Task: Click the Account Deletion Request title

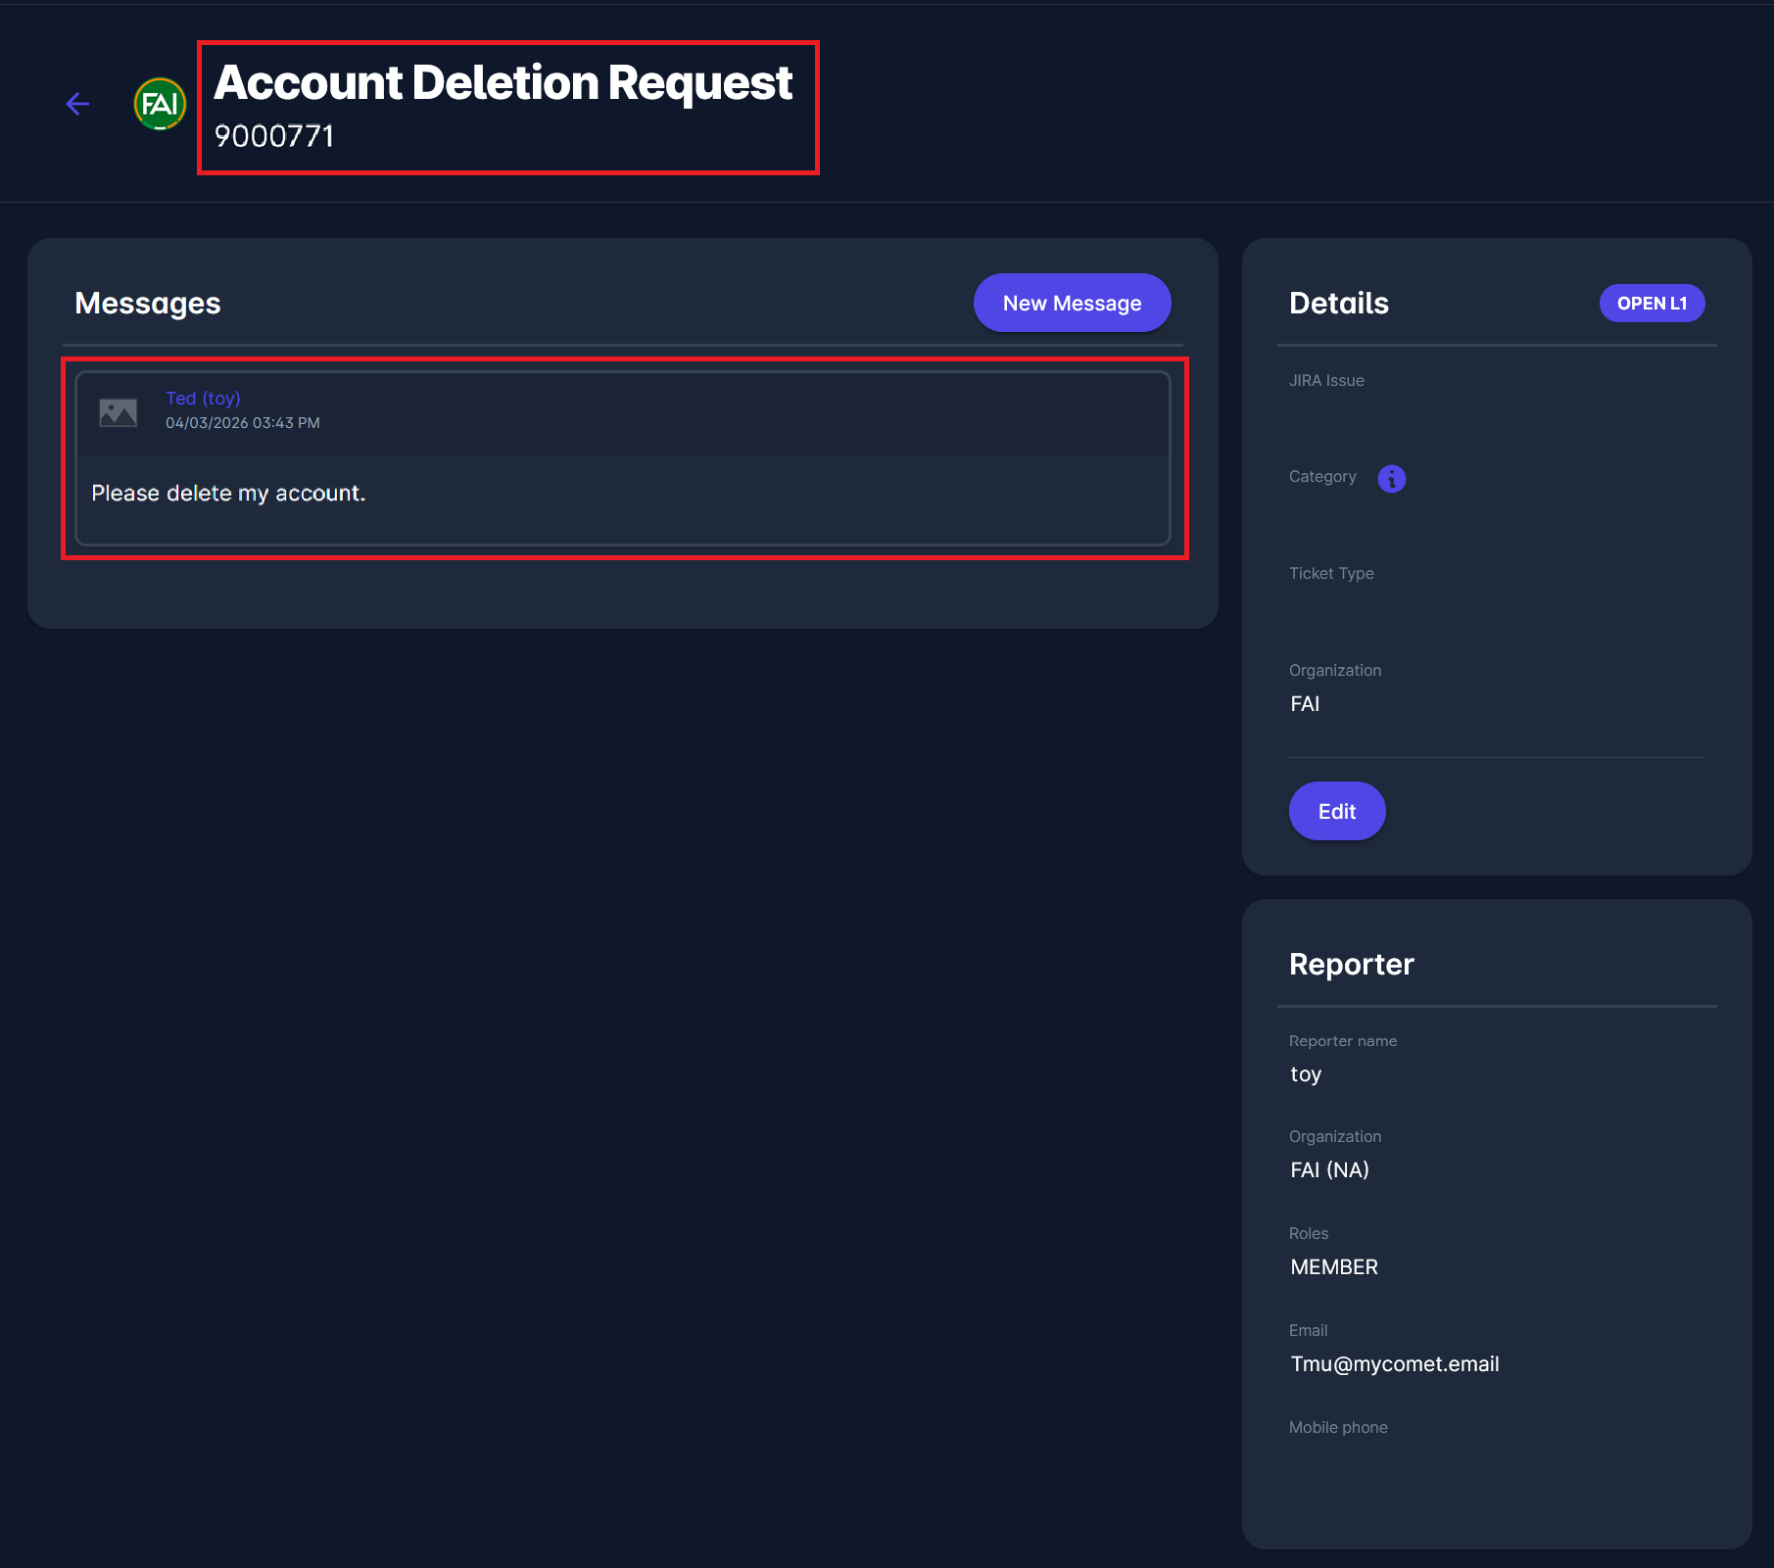Action: coord(503,83)
